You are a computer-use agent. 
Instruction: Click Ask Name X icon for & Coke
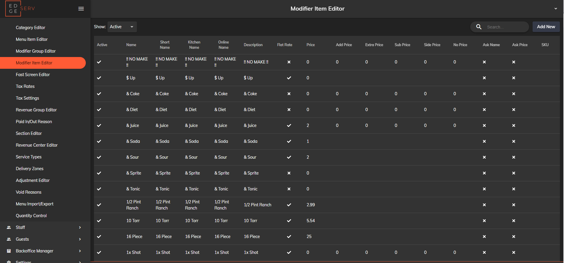pos(484,94)
